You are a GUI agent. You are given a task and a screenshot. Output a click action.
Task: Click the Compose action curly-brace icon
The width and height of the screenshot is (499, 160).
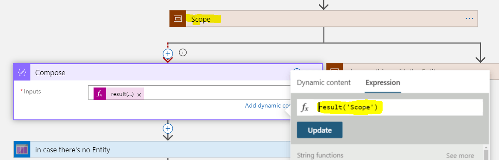[x=22, y=73]
